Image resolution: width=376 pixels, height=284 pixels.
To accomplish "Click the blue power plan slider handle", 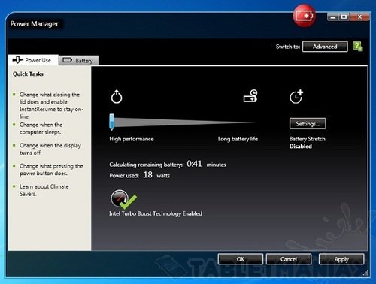I will pos(112,122).
